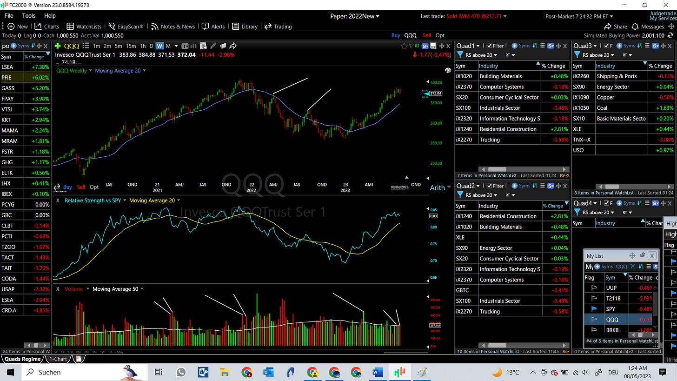Select the pencil drawing tool in chart toolbar
Screen dimensions: 677x381
point(213,46)
